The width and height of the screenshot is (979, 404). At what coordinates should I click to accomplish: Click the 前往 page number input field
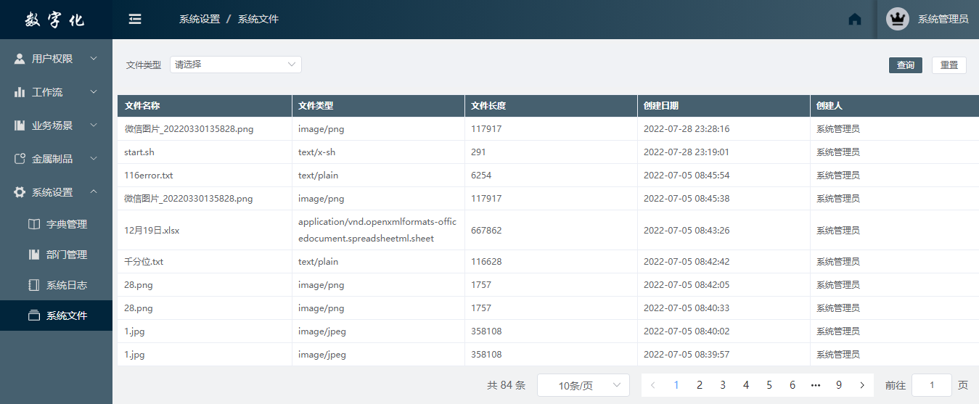coord(931,385)
